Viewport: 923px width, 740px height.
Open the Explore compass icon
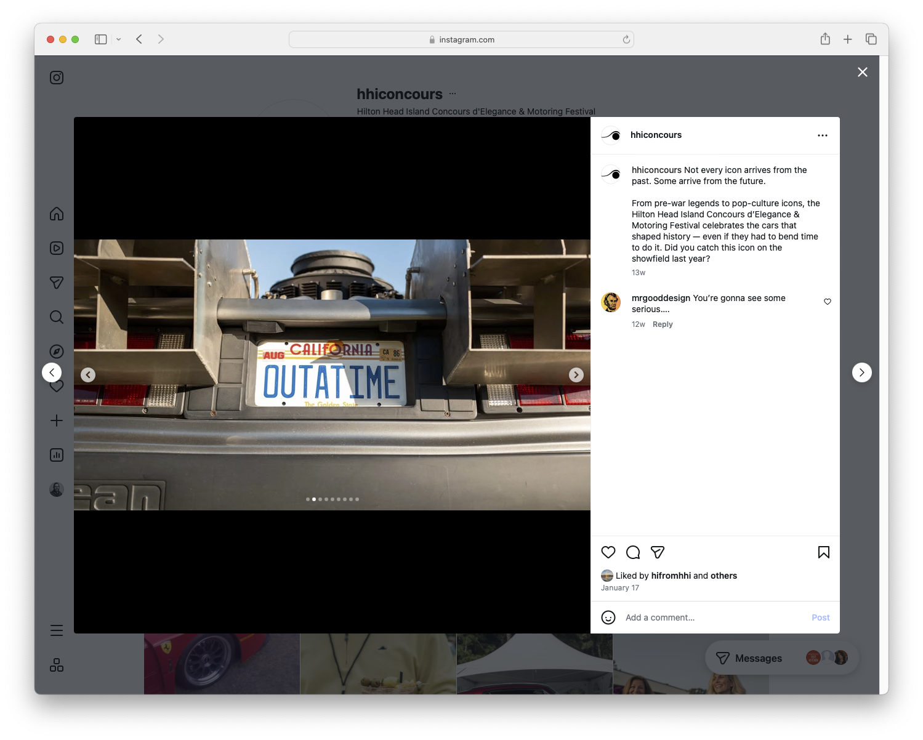[56, 352]
